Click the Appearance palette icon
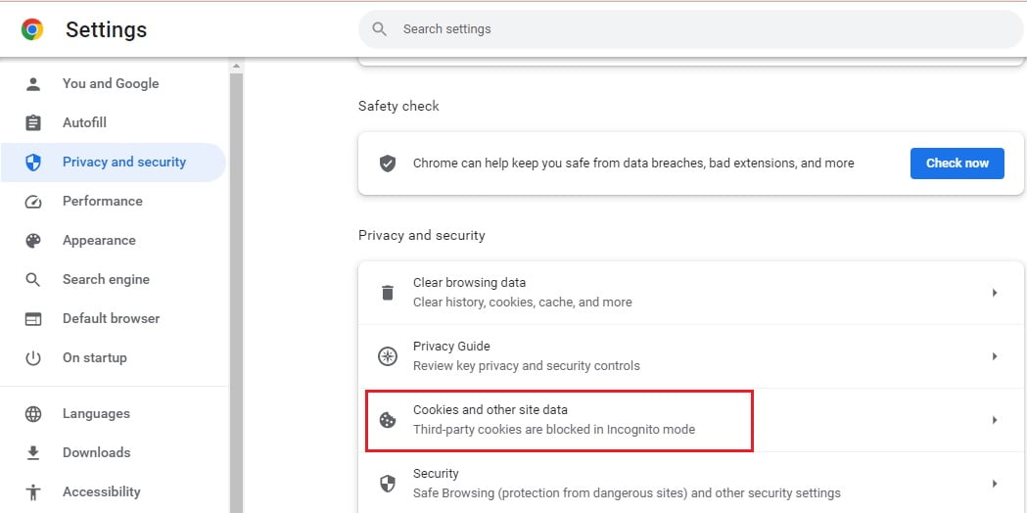Viewport: 1027px width, 513px height. tap(33, 240)
